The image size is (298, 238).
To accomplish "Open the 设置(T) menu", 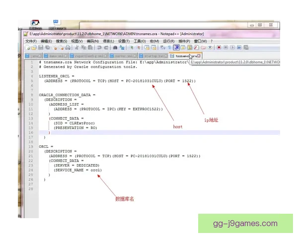I will (124, 41).
